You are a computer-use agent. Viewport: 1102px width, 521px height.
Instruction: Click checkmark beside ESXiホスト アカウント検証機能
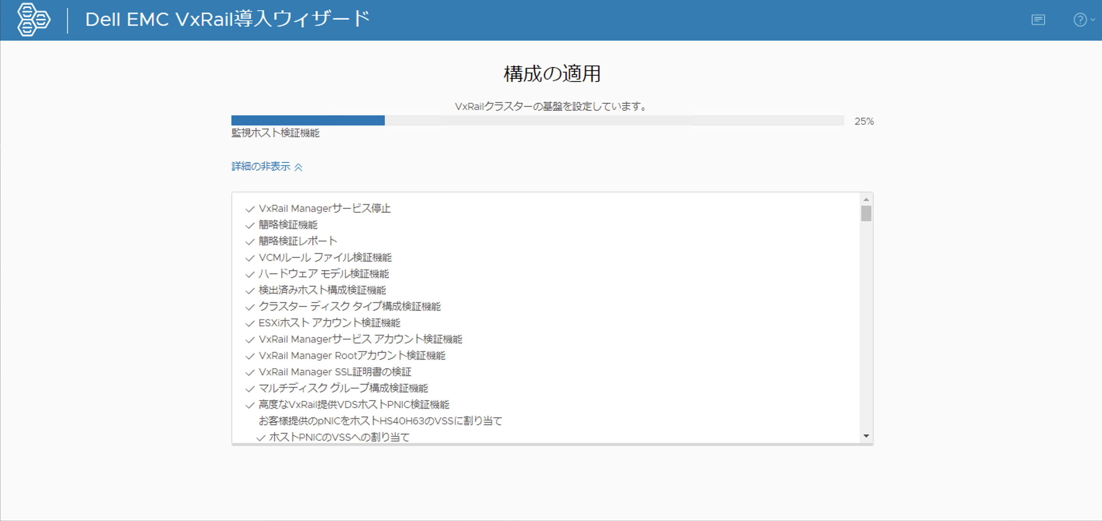[x=250, y=323]
